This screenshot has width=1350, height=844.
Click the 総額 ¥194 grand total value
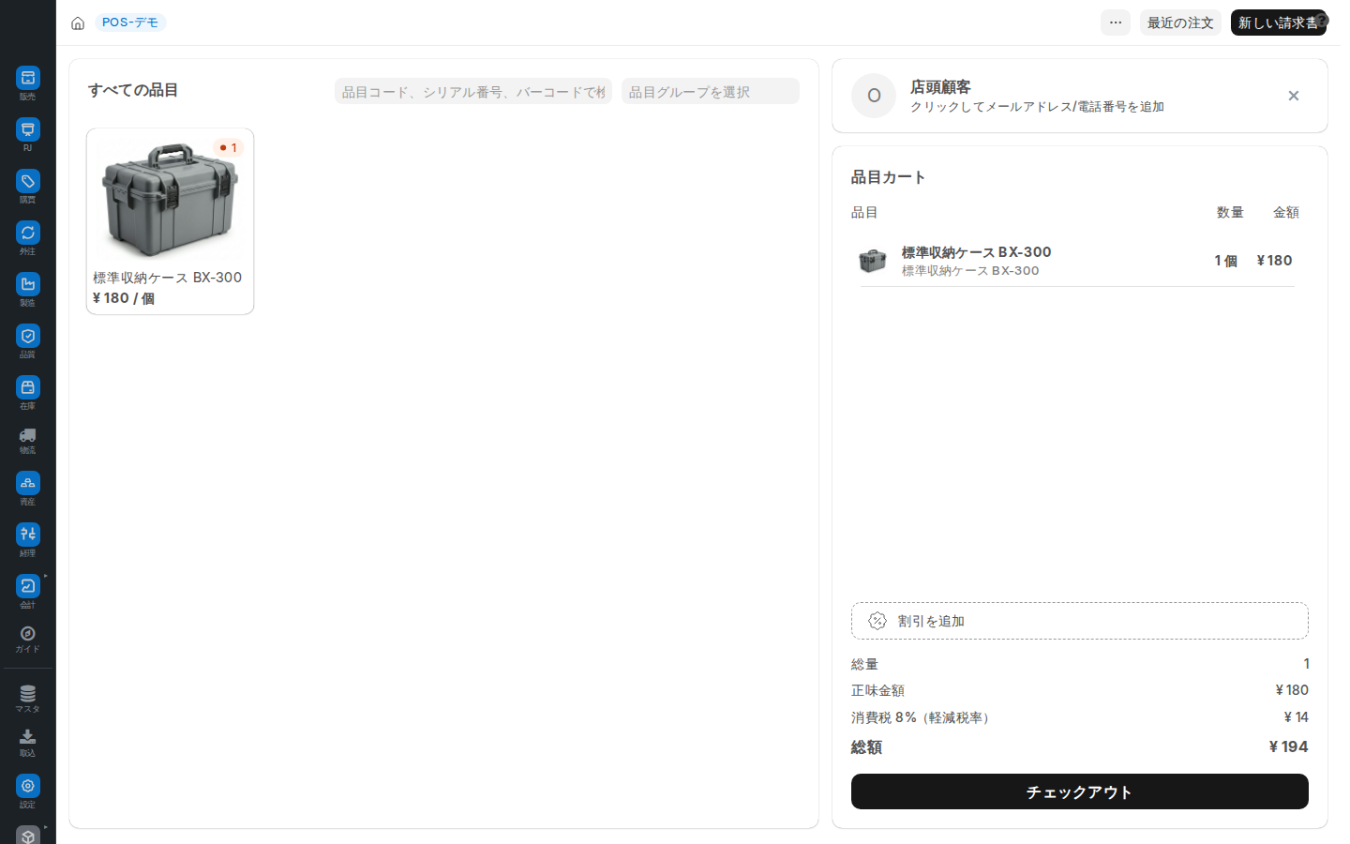point(1289,746)
